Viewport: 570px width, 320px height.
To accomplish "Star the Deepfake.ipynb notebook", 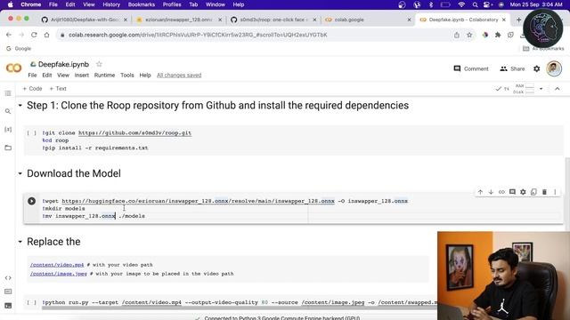I will (x=99, y=64).
